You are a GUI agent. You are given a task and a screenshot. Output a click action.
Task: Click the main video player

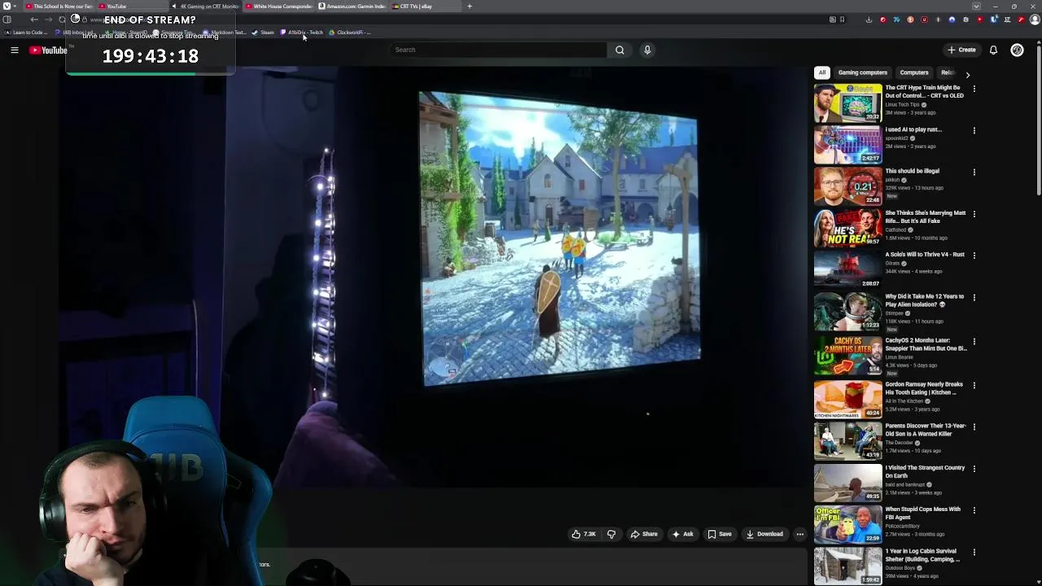pyautogui.click(x=431, y=277)
